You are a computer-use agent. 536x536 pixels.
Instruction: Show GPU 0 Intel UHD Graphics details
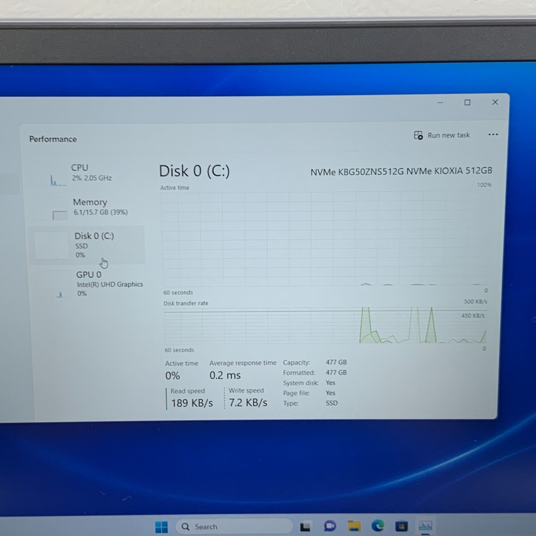click(x=89, y=284)
